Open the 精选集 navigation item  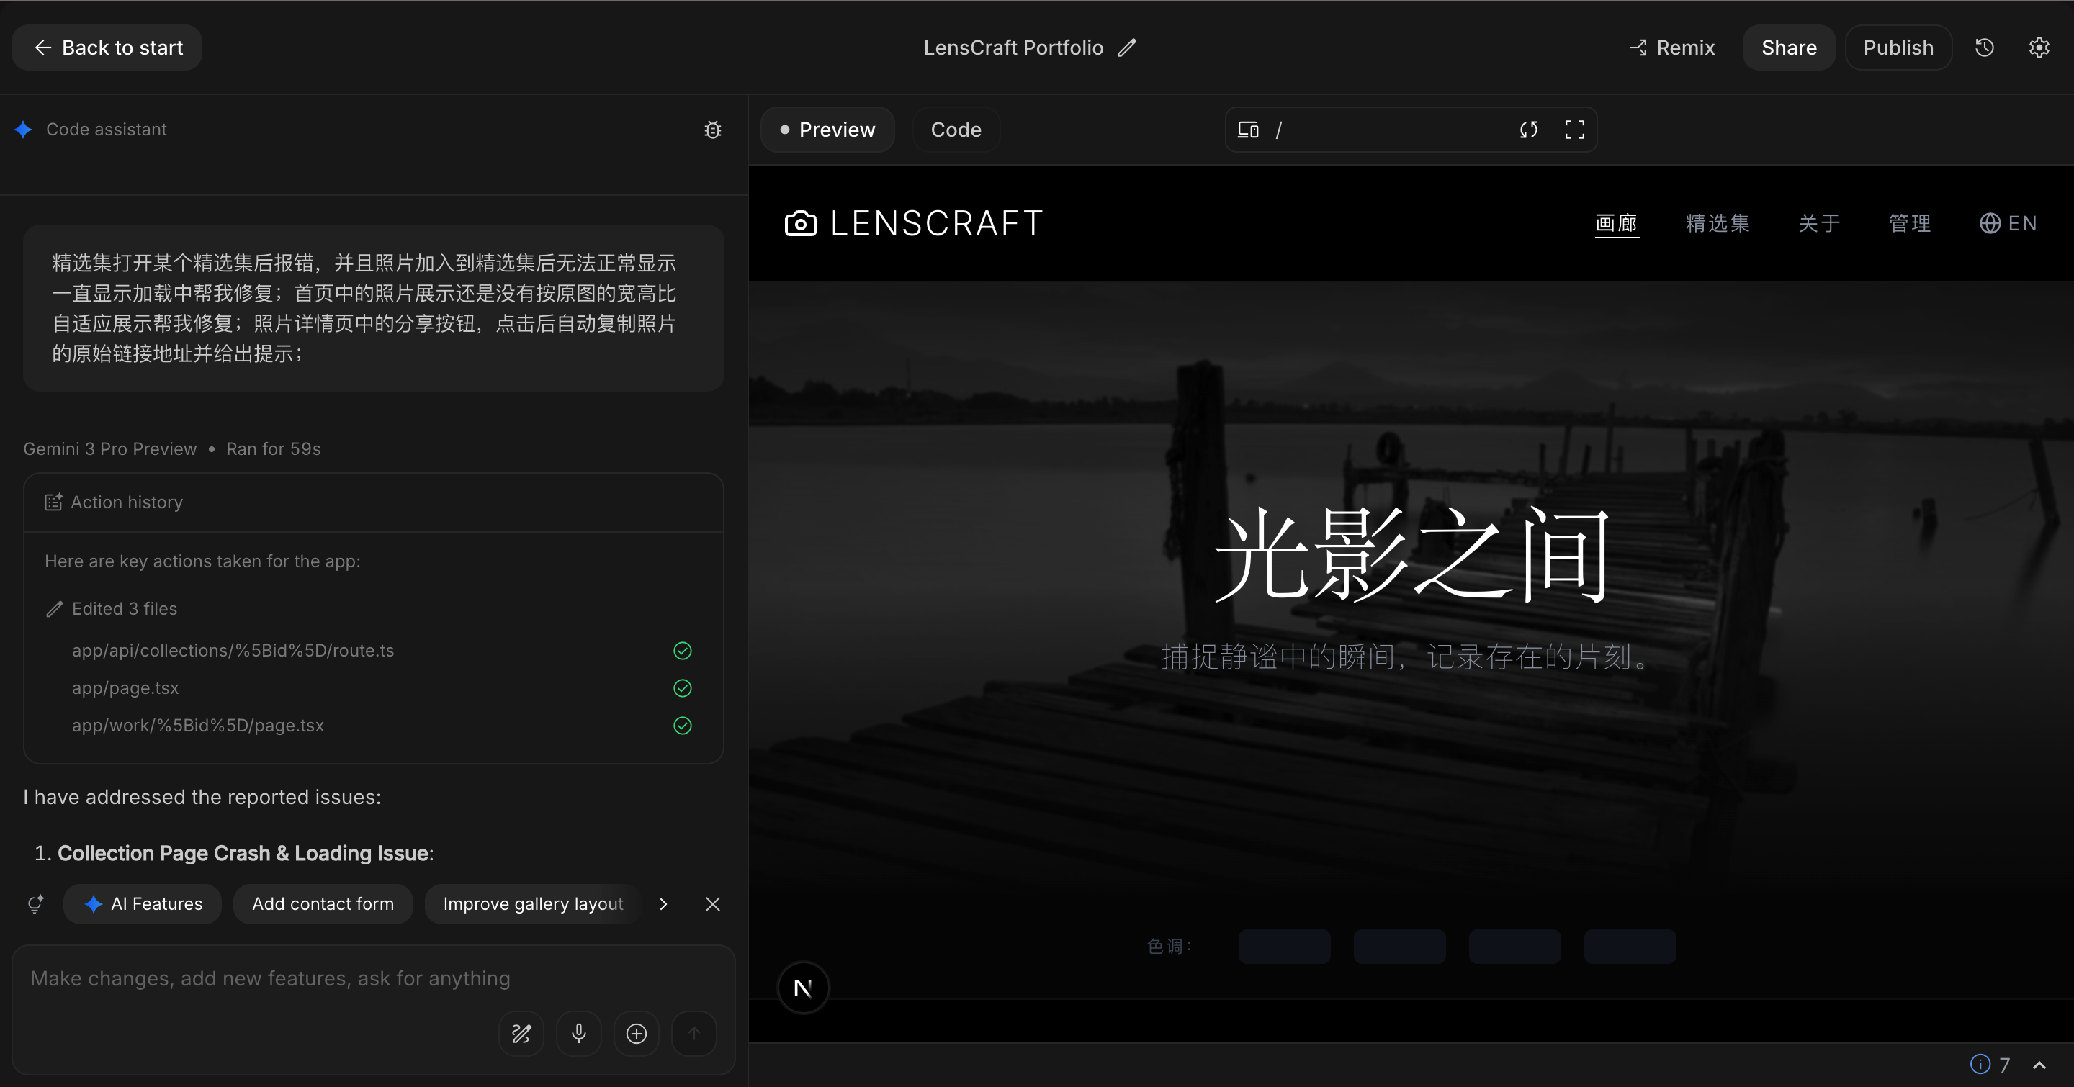pyautogui.click(x=1718, y=223)
